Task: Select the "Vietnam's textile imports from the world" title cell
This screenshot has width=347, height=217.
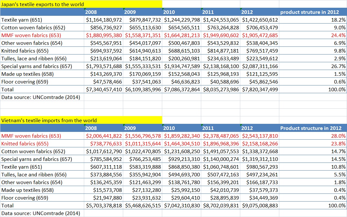Action: [x=49, y=120]
